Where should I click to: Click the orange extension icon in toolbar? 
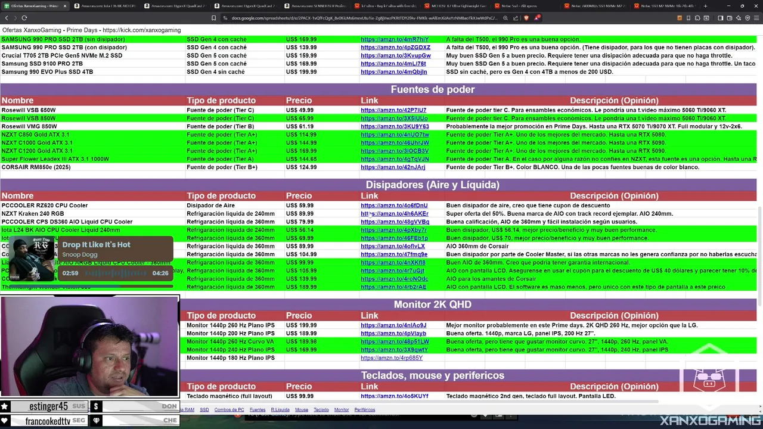tap(680, 18)
